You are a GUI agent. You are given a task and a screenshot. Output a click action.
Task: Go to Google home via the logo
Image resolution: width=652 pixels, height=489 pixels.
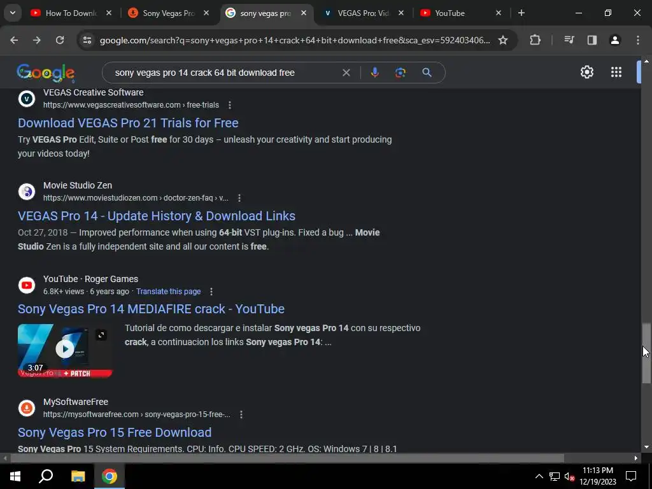pos(46,73)
